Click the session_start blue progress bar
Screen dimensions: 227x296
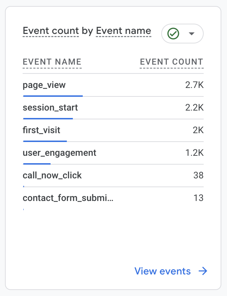[x=48, y=118]
